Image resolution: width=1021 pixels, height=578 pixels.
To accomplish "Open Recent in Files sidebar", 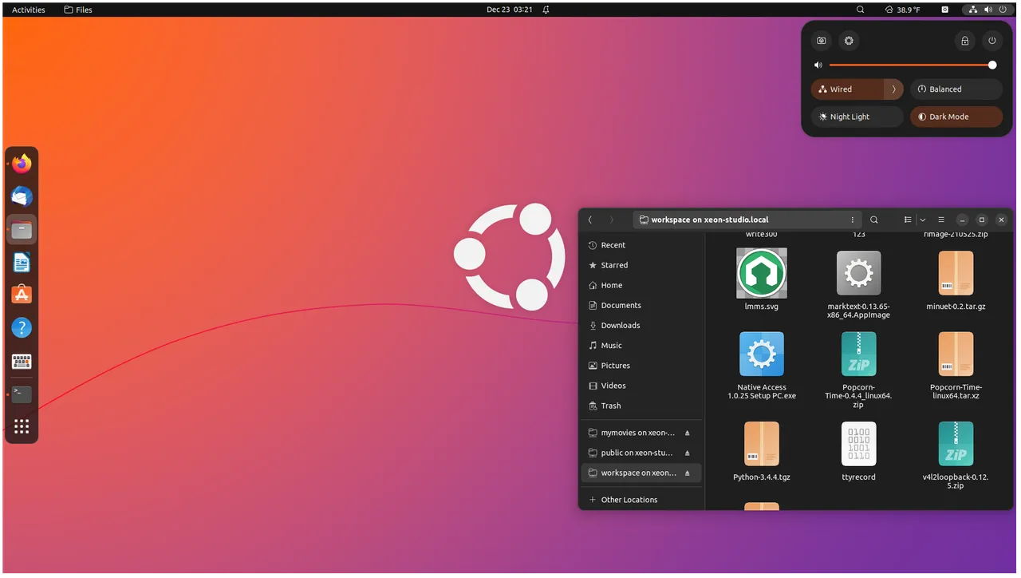I will pyautogui.click(x=642, y=245).
